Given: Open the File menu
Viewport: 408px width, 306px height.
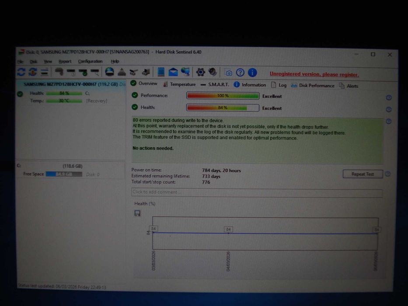Looking at the screenshot, I should (20, 62).
